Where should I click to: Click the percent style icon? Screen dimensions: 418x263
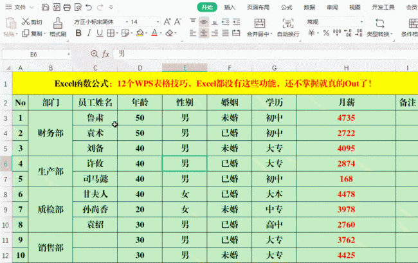pos(326,33)
